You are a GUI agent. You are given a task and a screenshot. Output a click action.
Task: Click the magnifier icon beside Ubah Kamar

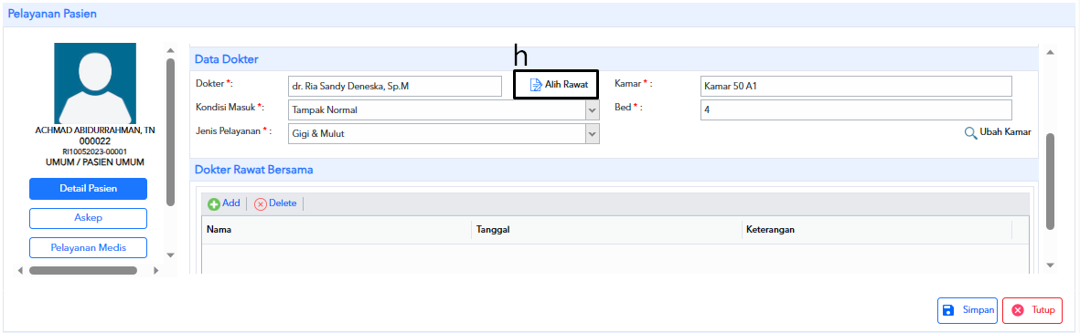point(970,133)
